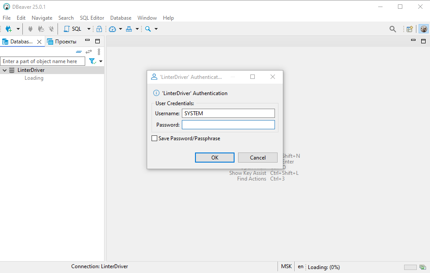Open the Database menu
This screenshot has width=430, height=273.
(x=120, y=18)
